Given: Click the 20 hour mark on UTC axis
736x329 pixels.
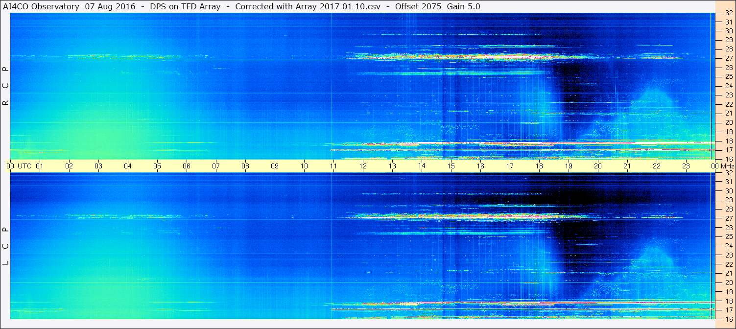Looking at the screenshot, I should (597, 166).
